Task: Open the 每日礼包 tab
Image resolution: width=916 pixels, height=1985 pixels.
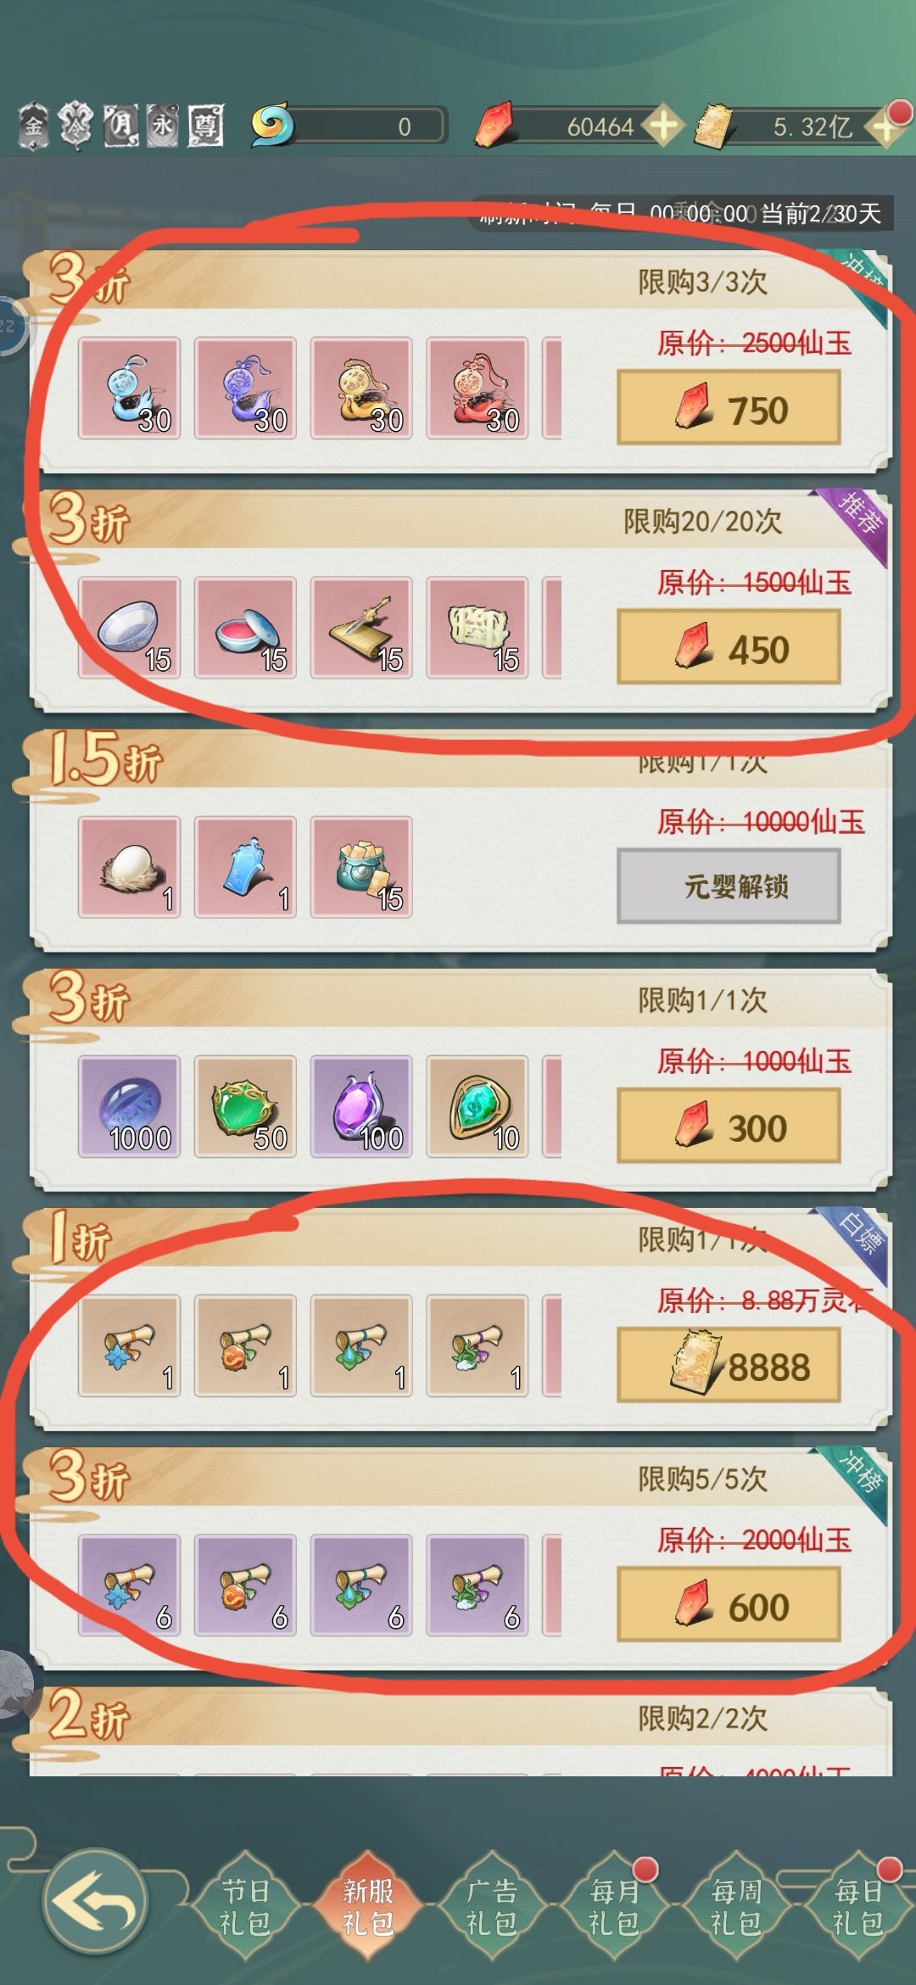Action: click(858, 1907)
